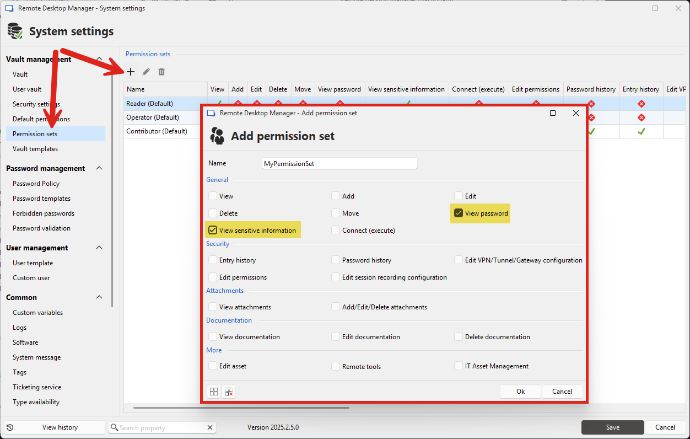This screenshot has height=439, width=690.
Task: Enable the Delete permission checkbox
Action: (213, 213)
